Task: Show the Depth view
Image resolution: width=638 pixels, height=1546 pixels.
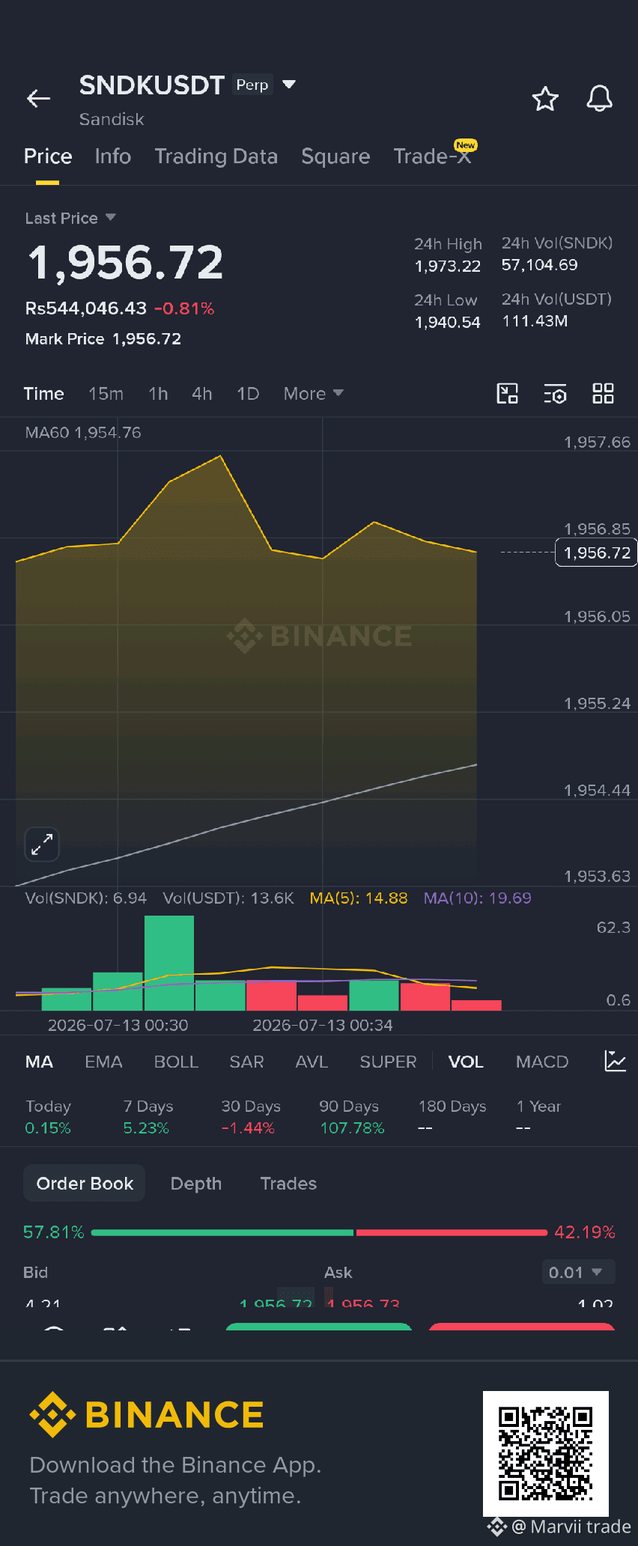Action: (196, 1184)
